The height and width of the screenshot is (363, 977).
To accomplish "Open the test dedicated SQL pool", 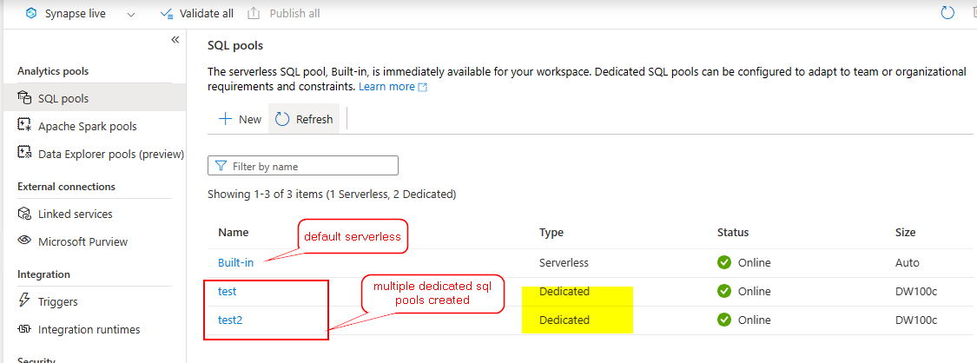I will pos(227,291).
